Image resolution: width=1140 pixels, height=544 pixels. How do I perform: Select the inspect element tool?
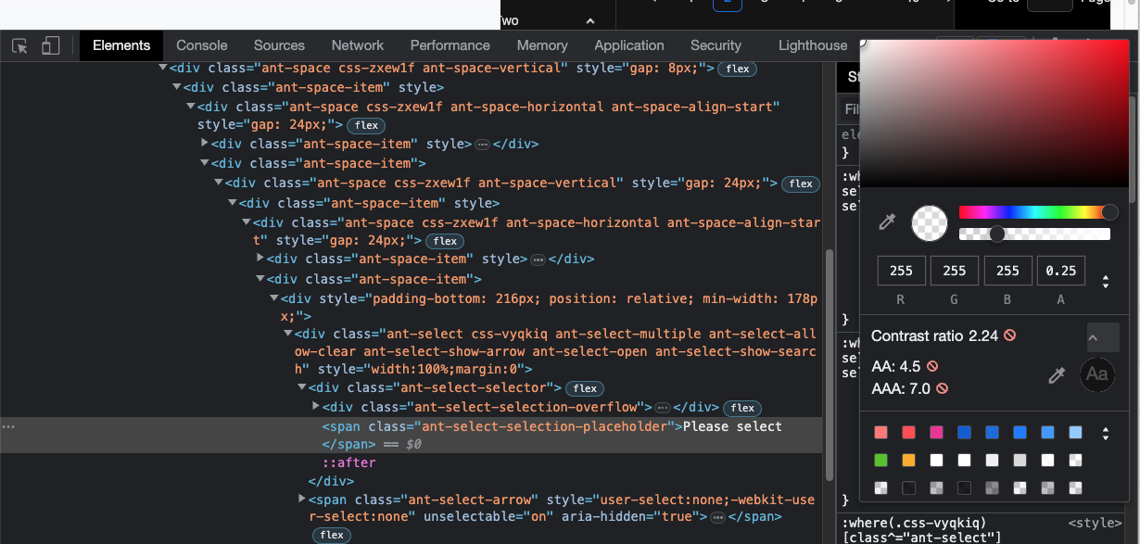click(19, 45)
